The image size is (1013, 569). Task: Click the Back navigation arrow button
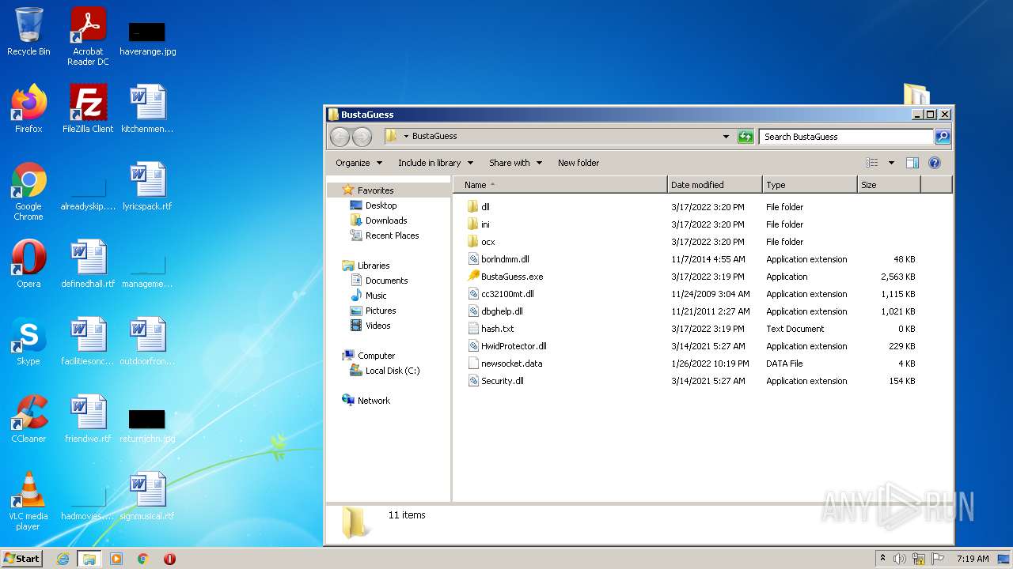click(x=340, y=137)
